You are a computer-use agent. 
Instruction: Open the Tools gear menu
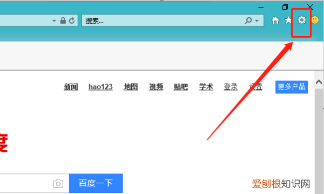(x=302, y=20)
